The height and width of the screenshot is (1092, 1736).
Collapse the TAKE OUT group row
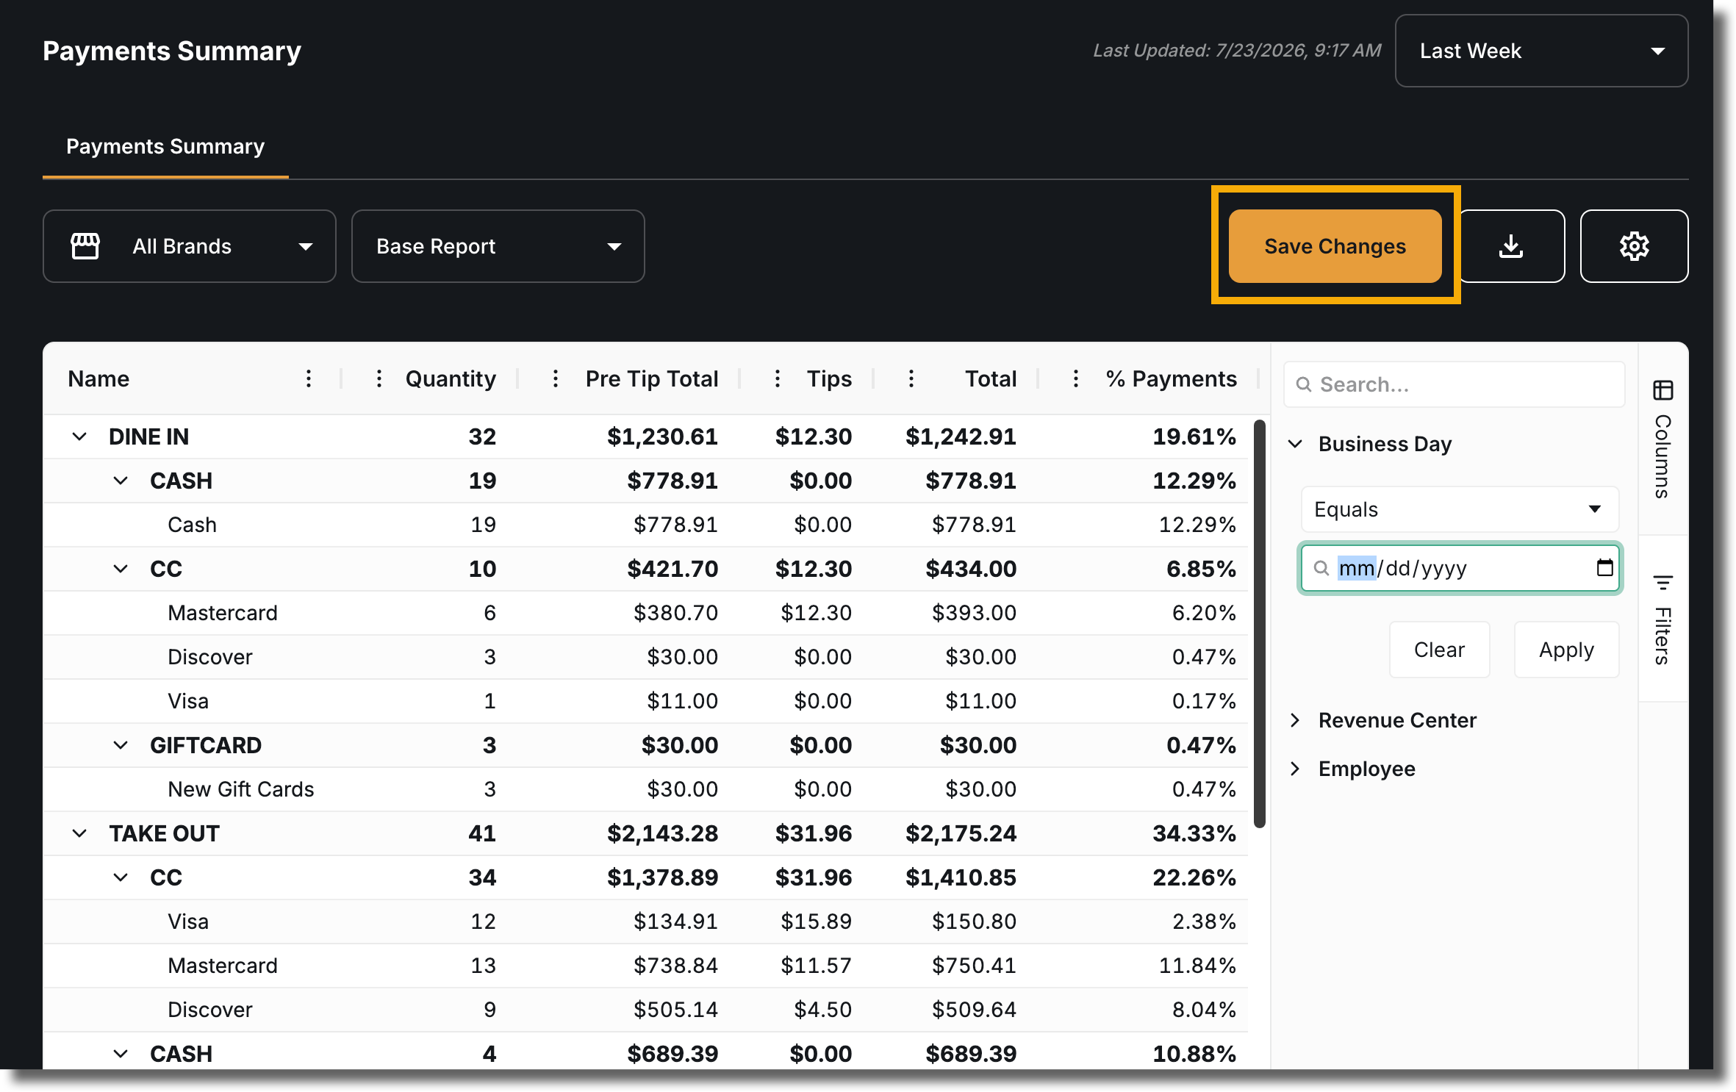coord(79,833)
